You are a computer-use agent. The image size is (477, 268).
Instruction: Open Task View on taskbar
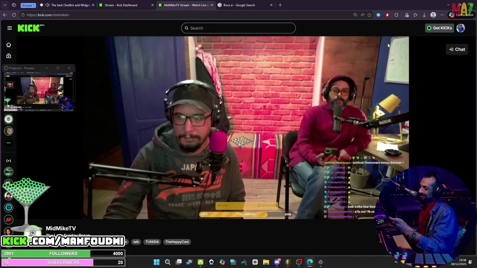[179, 262]
